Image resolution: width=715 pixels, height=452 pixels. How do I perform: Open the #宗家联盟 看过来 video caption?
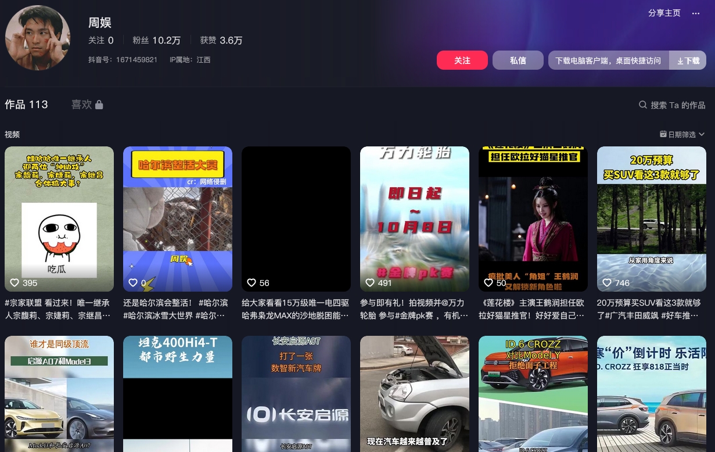pyautogui.click(x=59, y=309)
